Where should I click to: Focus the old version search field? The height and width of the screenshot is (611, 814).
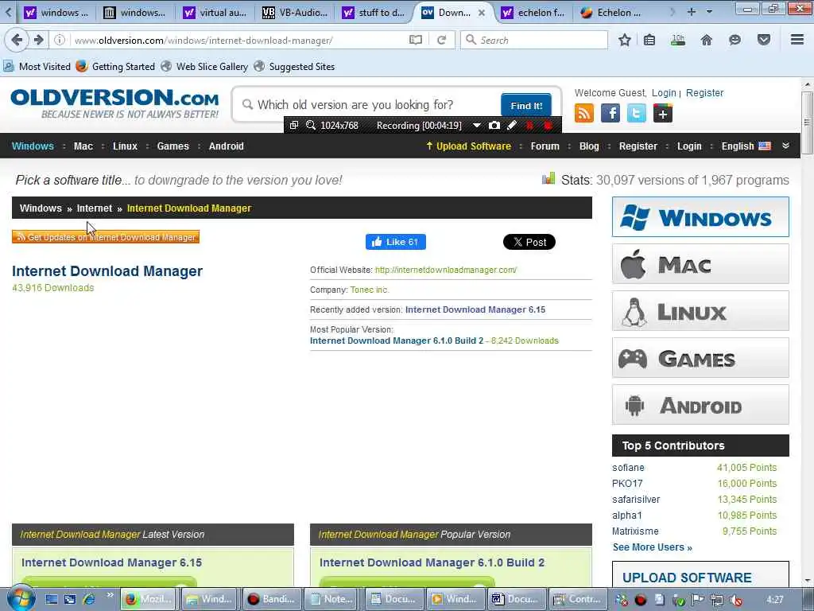366,105
